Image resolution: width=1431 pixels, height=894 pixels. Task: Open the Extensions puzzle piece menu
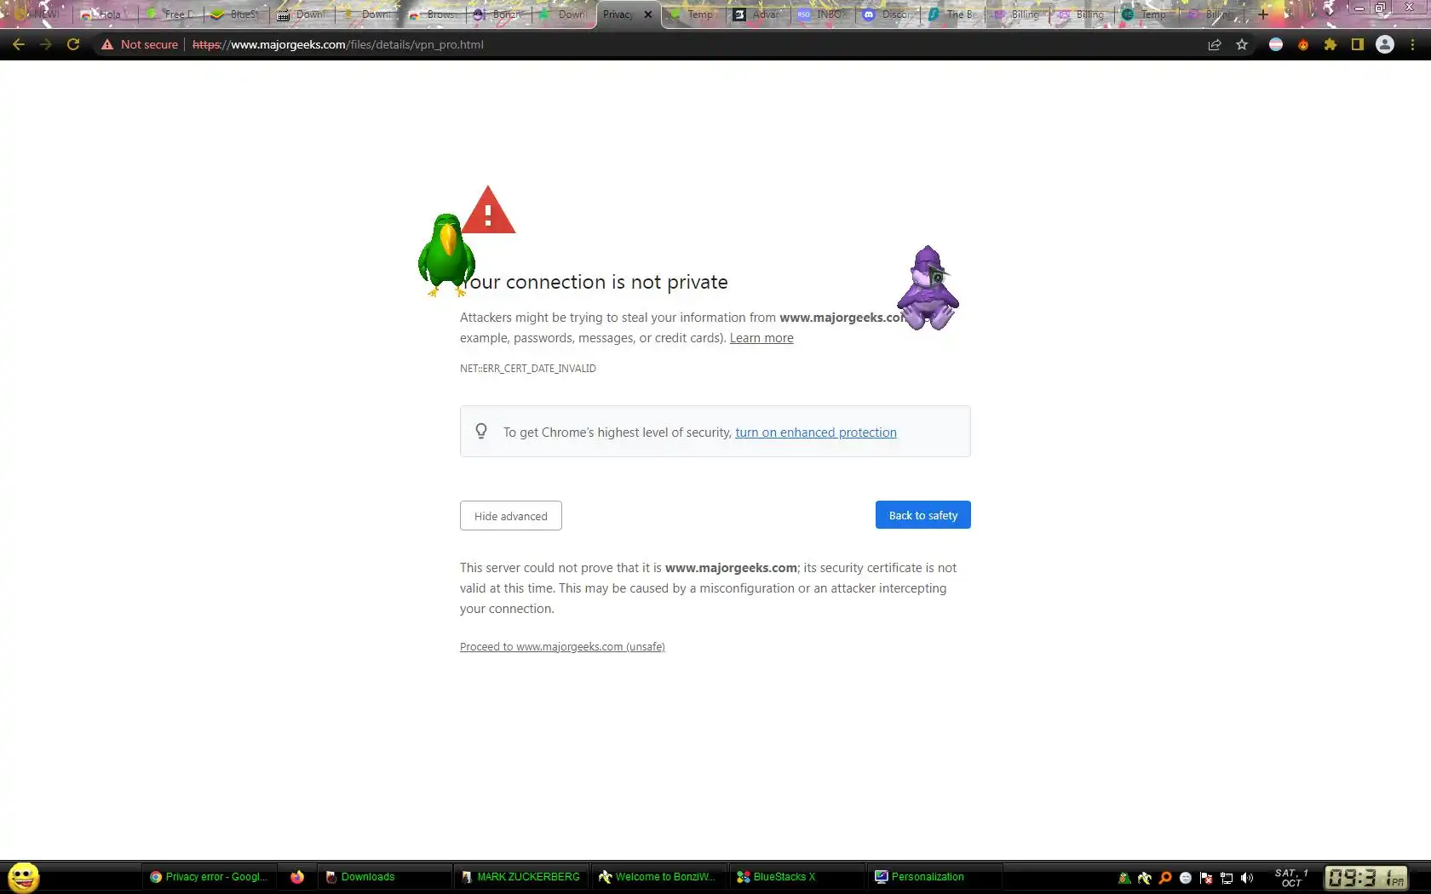(x=1330, y=44)
